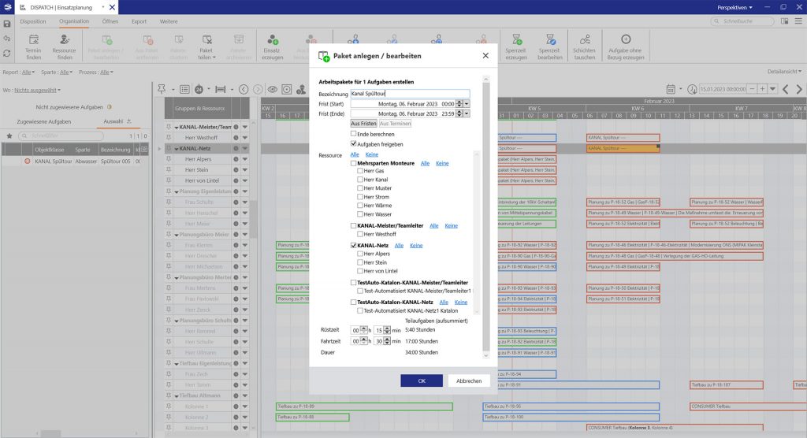Click Keine link next to KANAL-Netz
The height and width of the screenshot is (438, 807).
(416, 246)
